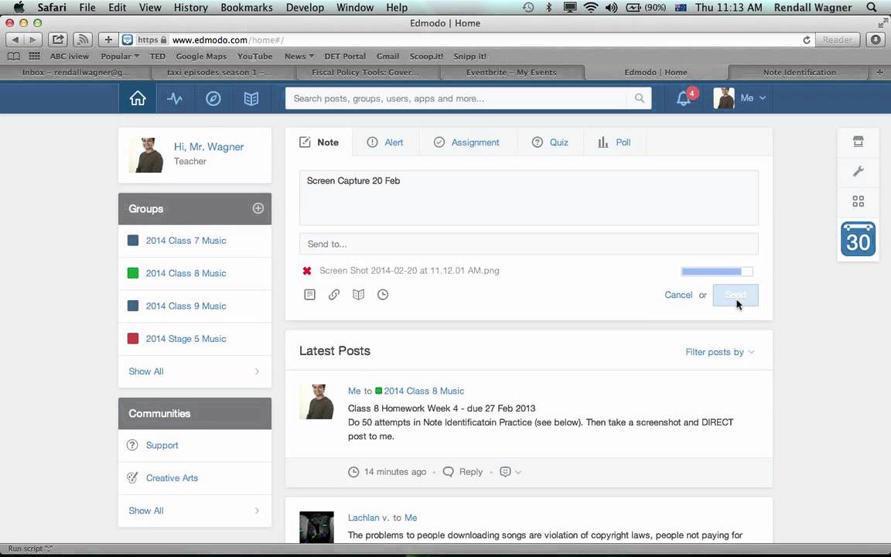Open the Wi-Fi menu bar icon
This screenshot has height=557, width=891.
tap(591, 8)
